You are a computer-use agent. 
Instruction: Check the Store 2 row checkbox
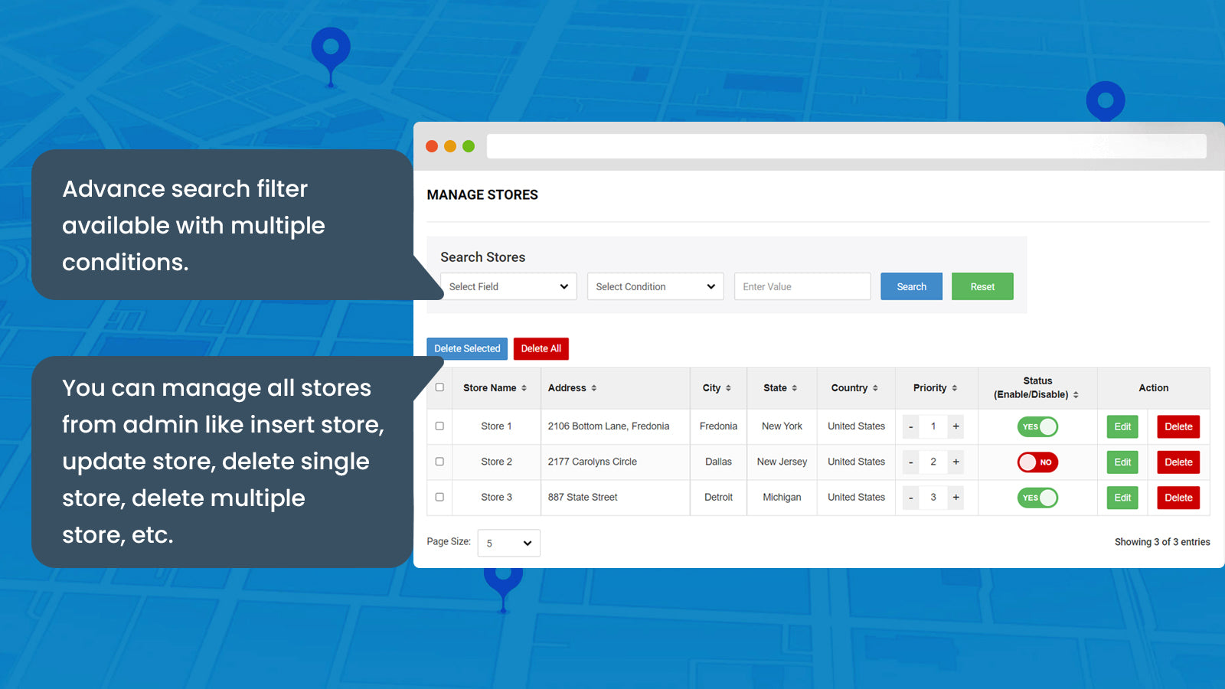tap(439, 462)
